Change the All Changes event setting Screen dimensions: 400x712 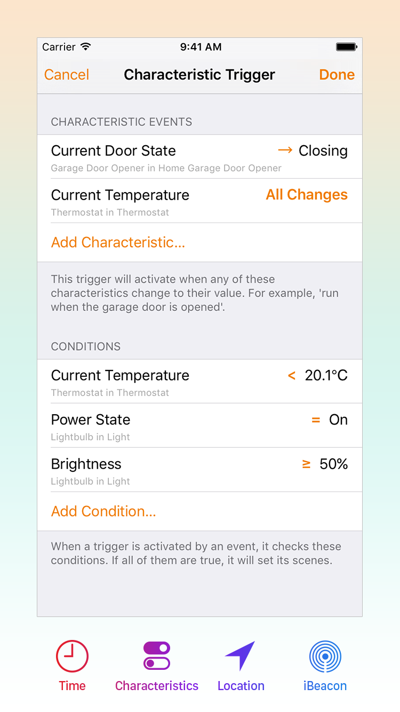coord(307,195)
